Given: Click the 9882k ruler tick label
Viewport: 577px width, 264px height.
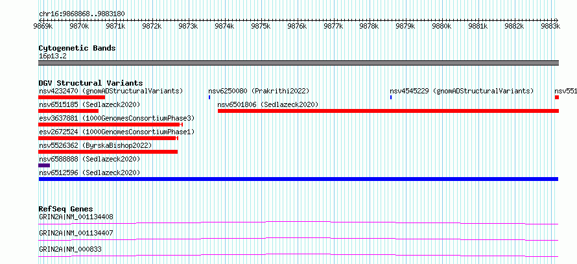Looking at the screenshot, I should [513, 26].
